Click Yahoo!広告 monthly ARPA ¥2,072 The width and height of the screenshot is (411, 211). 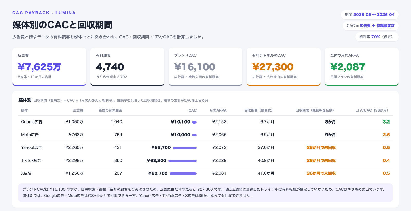click(x=219, y=148)
